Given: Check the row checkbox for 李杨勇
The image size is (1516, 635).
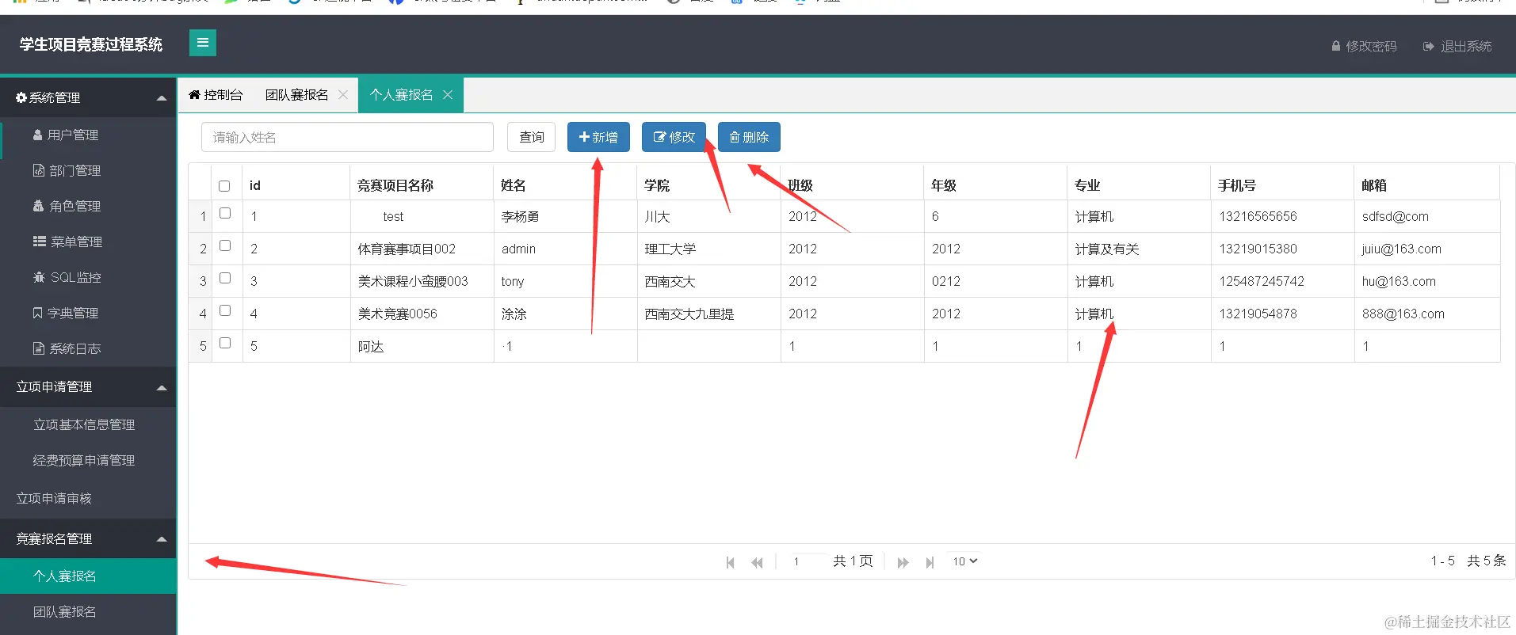Looking at the screenshot, I should click(x=225, y=213).
